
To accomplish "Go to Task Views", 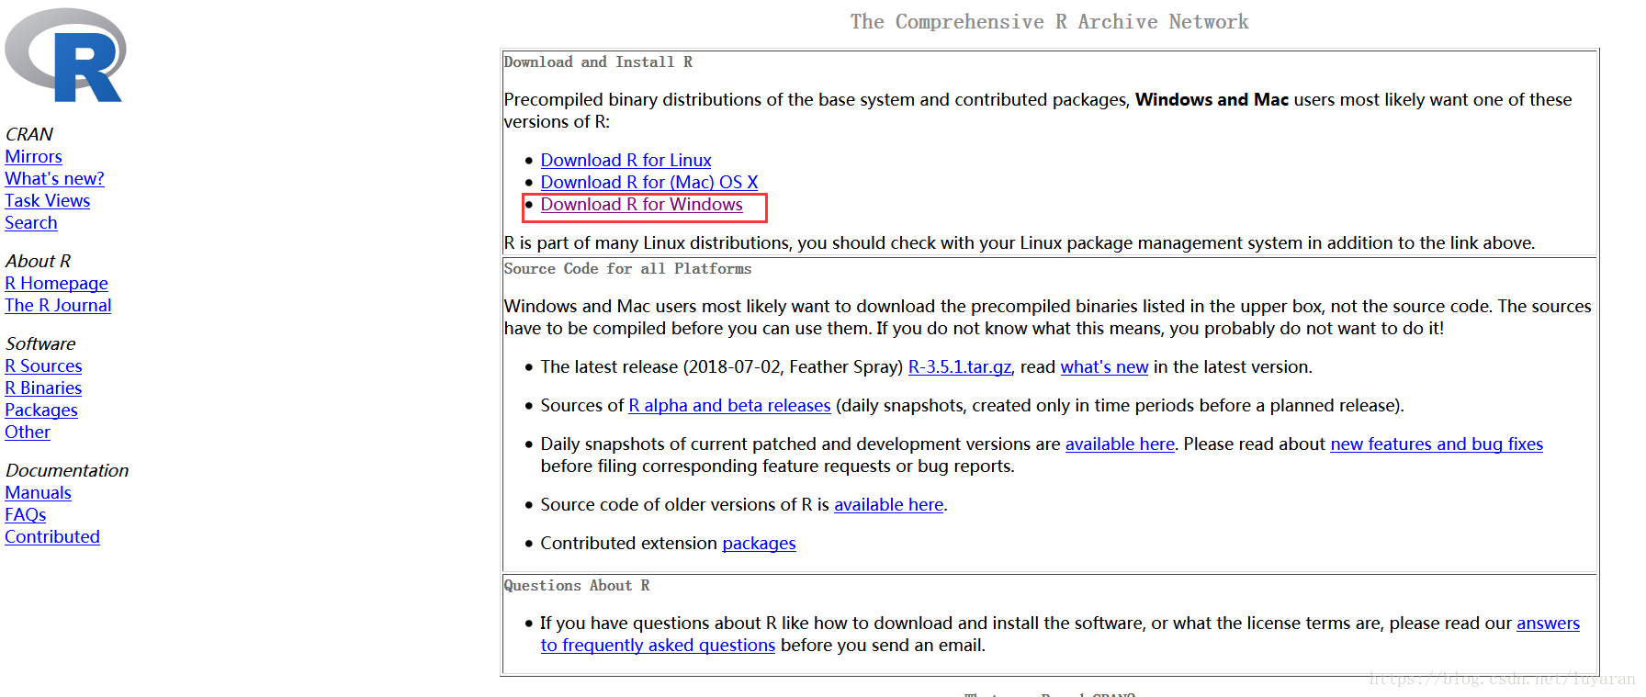I will (x=47, y=201).
